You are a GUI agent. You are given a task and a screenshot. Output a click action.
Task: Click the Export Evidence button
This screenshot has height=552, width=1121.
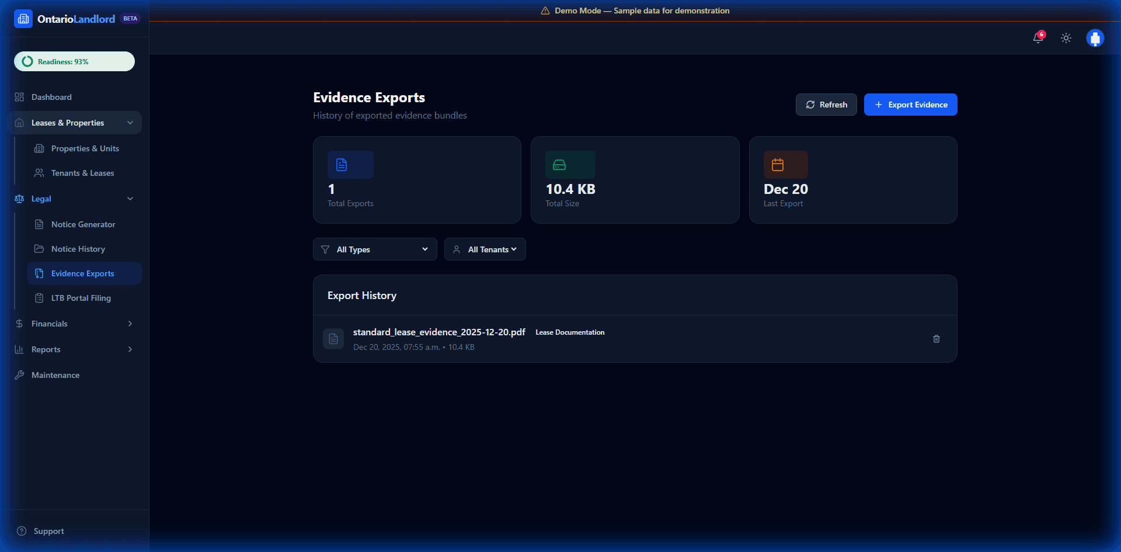pyautogui.click(x=910, y=105)
